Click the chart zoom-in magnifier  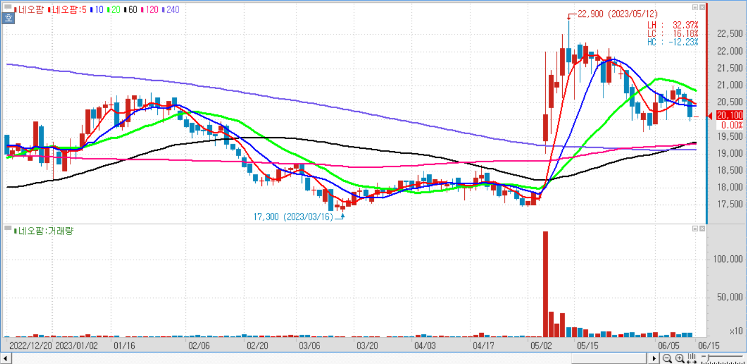(x=679, y=358)
